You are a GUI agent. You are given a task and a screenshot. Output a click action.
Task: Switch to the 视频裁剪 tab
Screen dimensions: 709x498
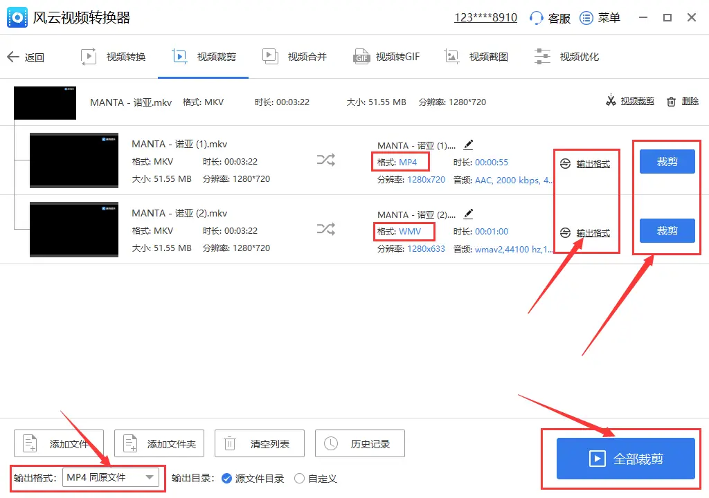coord(204,57)
